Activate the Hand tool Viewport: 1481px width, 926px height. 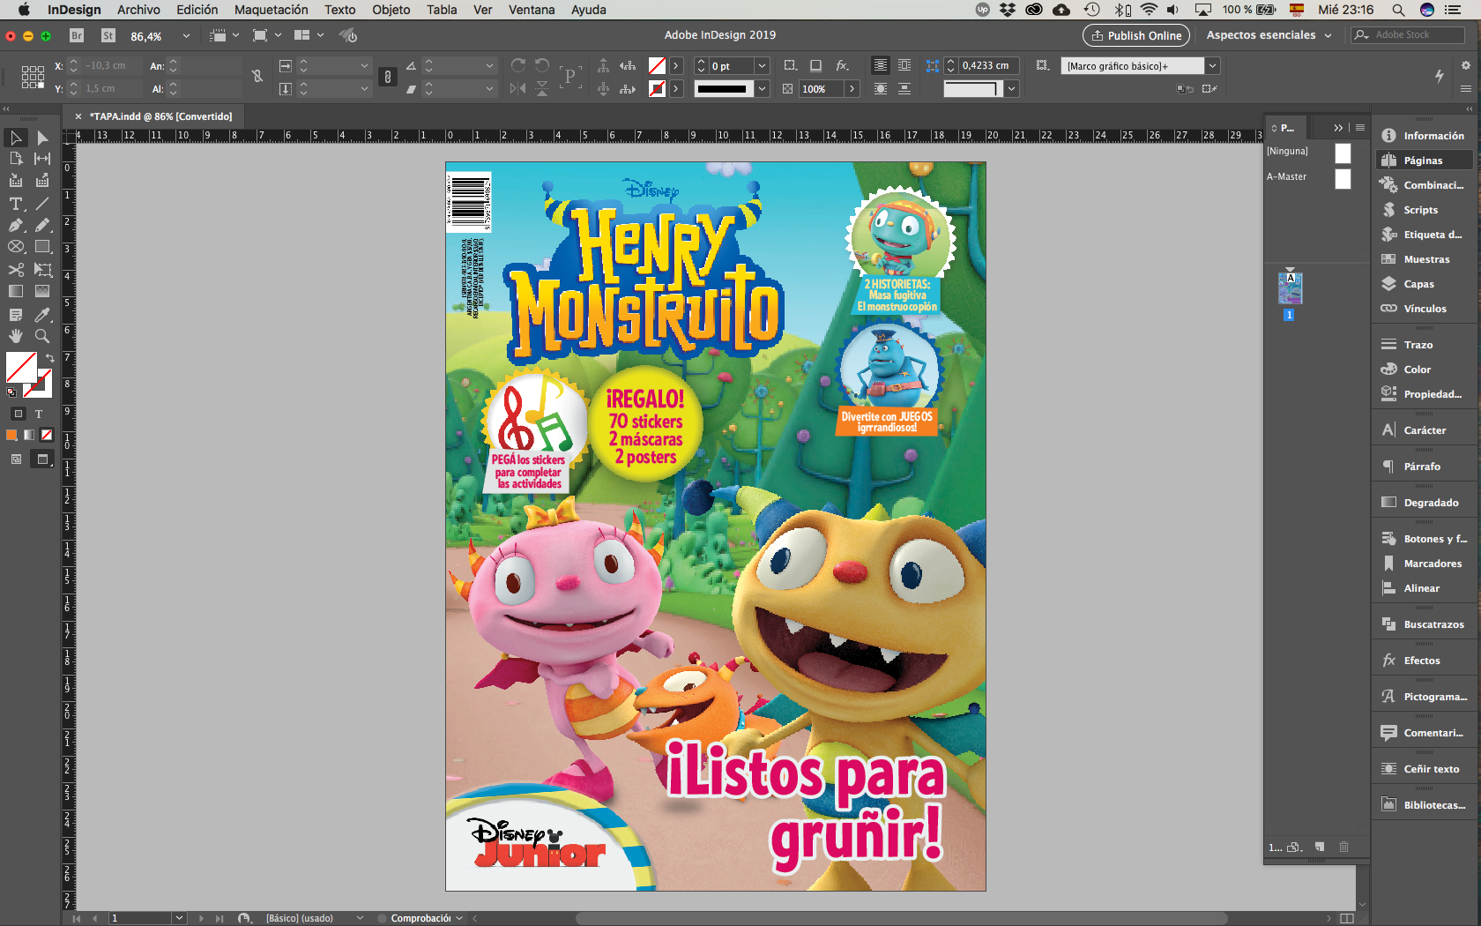[16, 336]
